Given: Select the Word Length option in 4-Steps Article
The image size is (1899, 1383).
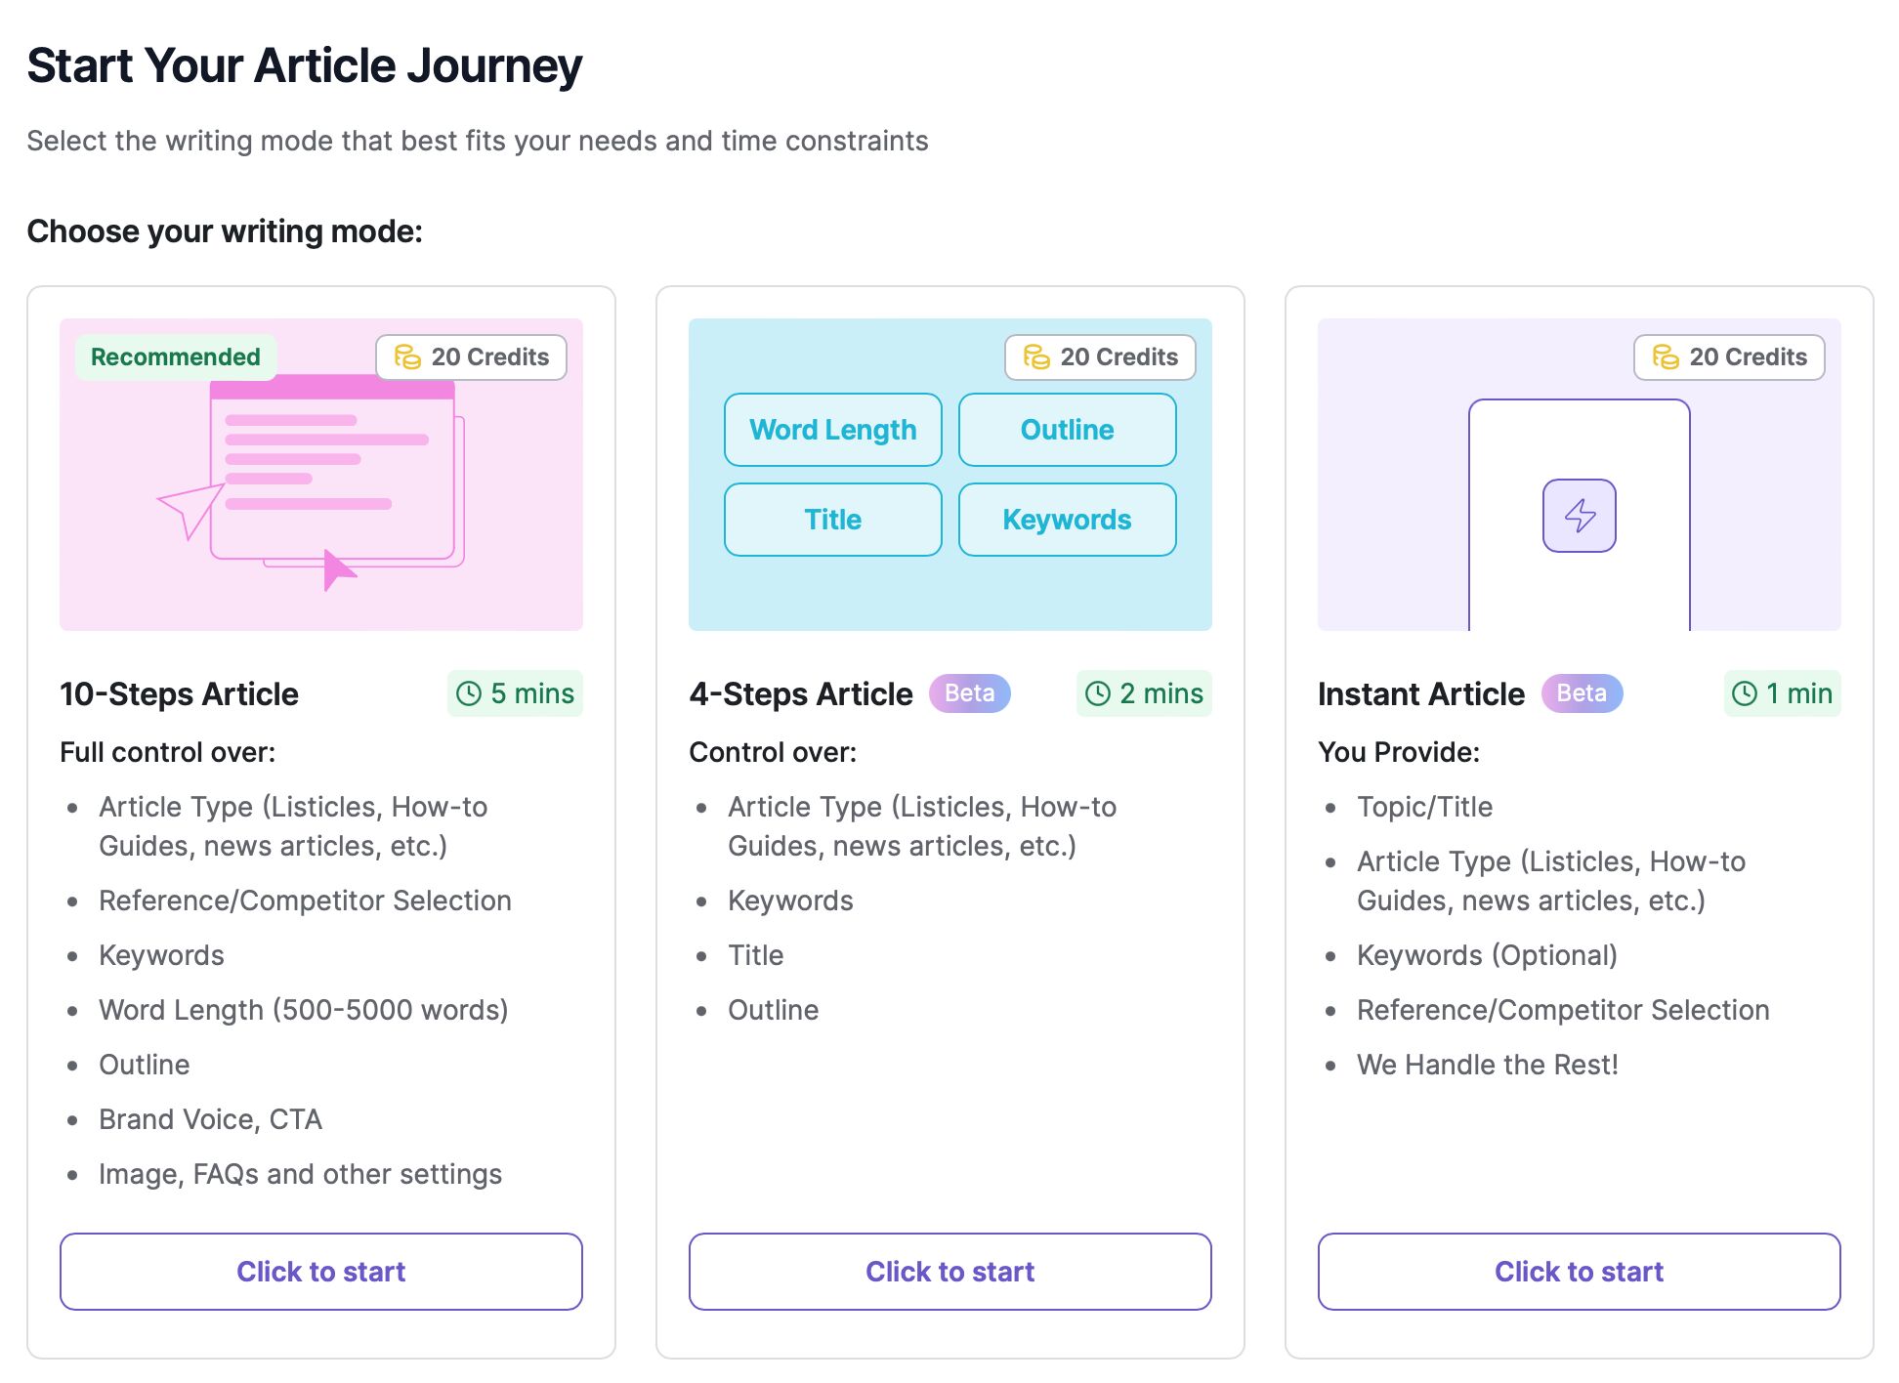Looking at the screenshot, I should (x=833, y=429).
